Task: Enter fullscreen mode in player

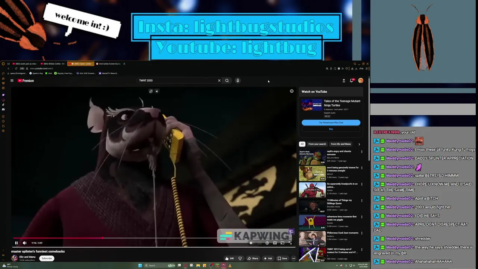Action: [290, 243]
